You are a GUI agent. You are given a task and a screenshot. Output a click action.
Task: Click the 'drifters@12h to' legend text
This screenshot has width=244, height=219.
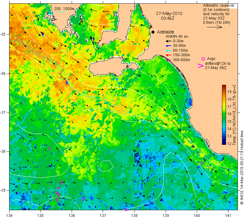pos(217,64)
